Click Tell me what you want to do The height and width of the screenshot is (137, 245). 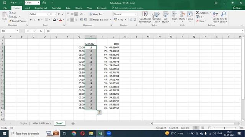pos(127,8)
